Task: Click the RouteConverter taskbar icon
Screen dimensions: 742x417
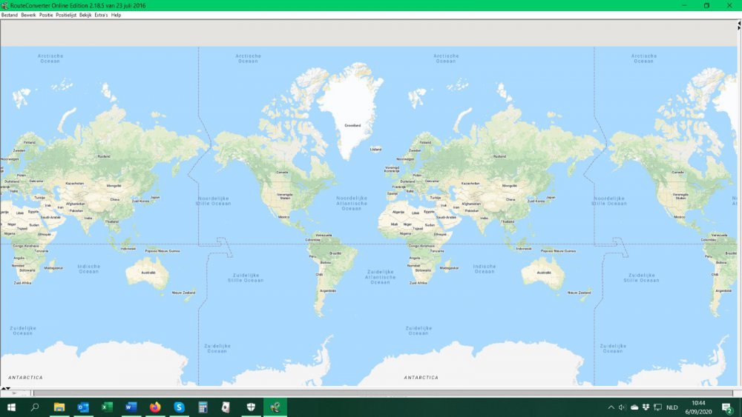Action: (275, 407)
